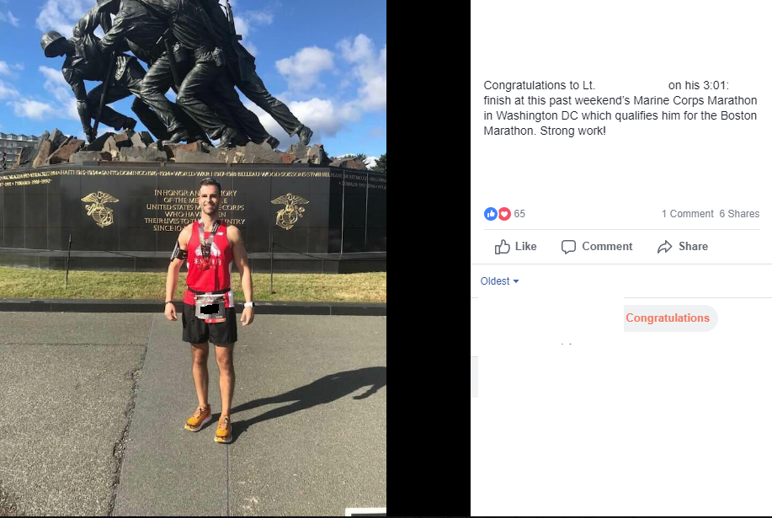
Task: View the 6 Shares link
Action: 739,214
